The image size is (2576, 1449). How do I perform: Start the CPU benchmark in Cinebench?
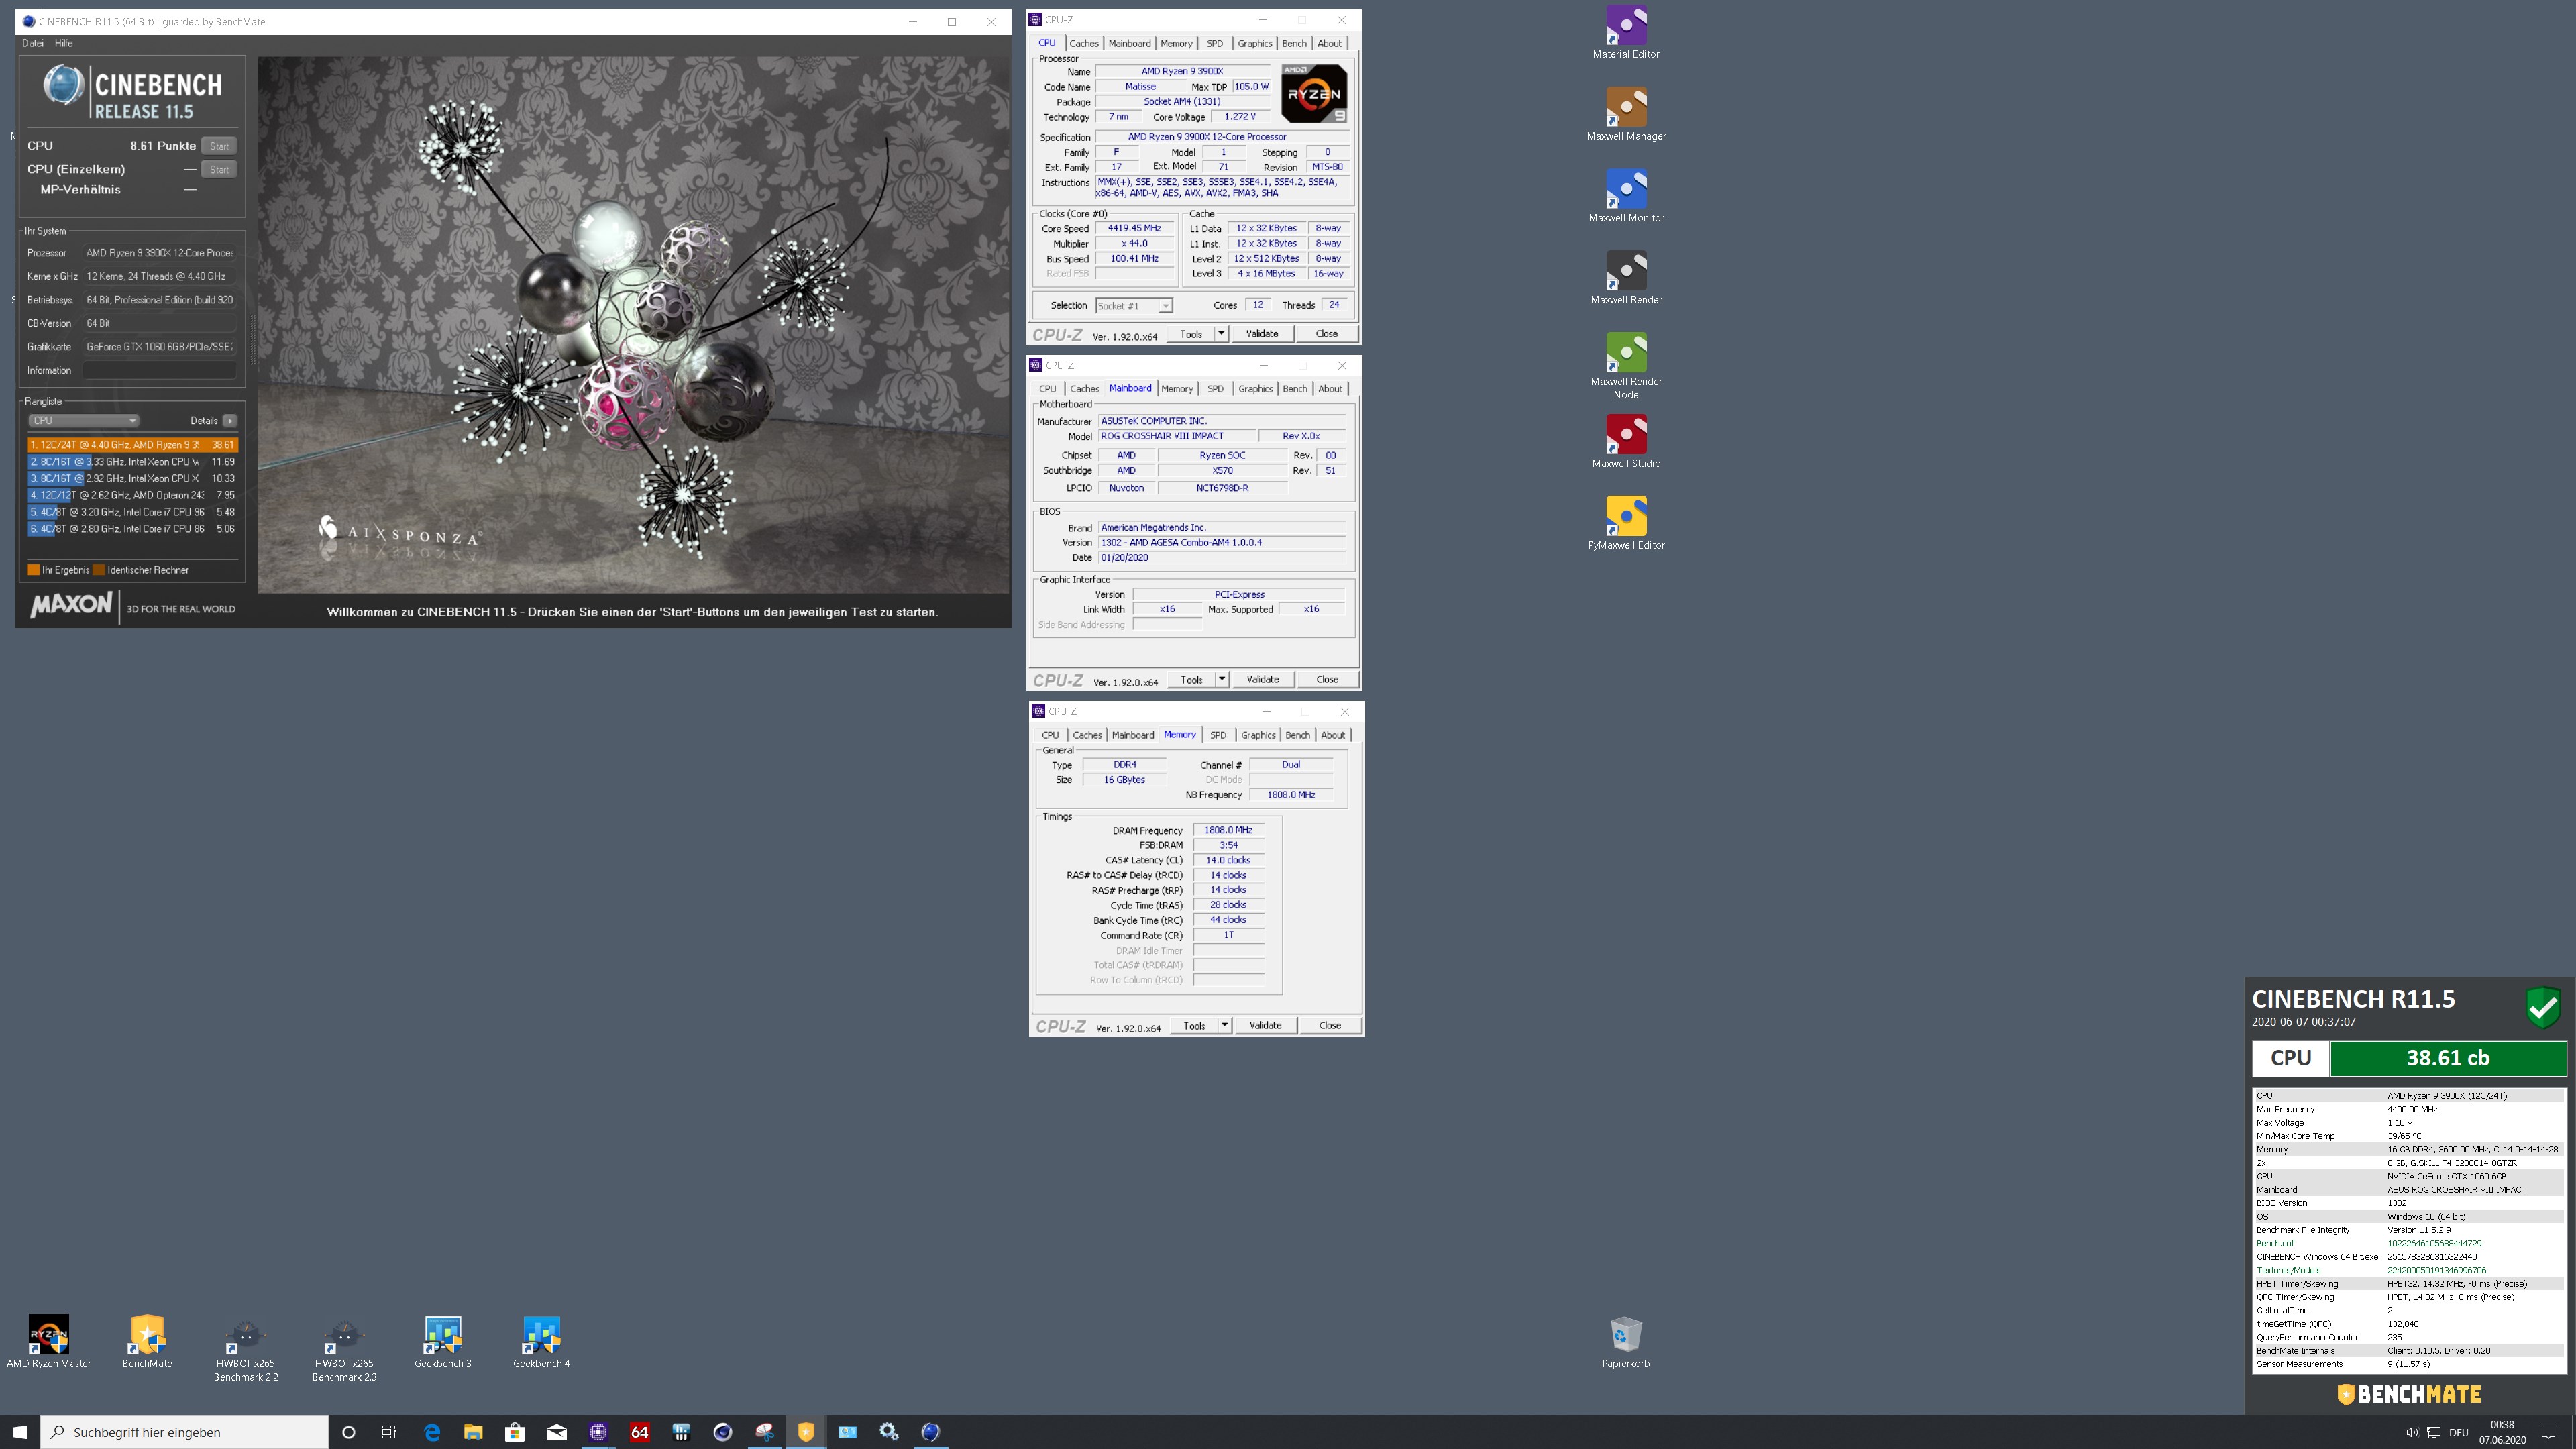click(x=219, y=146)
